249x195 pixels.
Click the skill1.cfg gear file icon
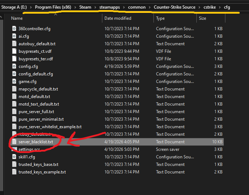click(14, 157)
